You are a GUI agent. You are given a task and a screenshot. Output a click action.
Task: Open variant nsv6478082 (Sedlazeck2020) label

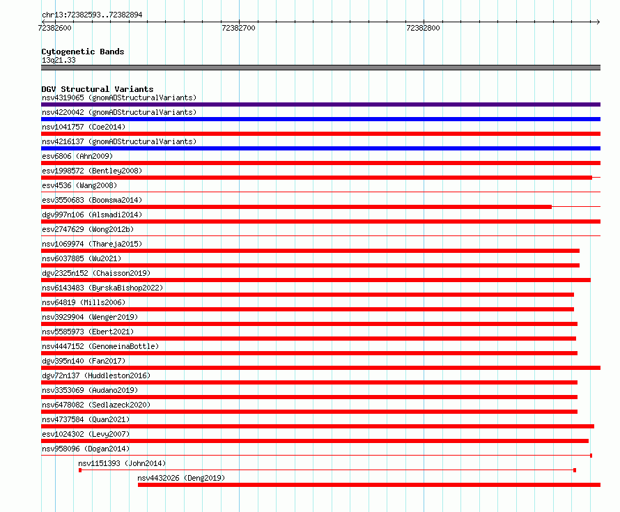coord(96,405)
